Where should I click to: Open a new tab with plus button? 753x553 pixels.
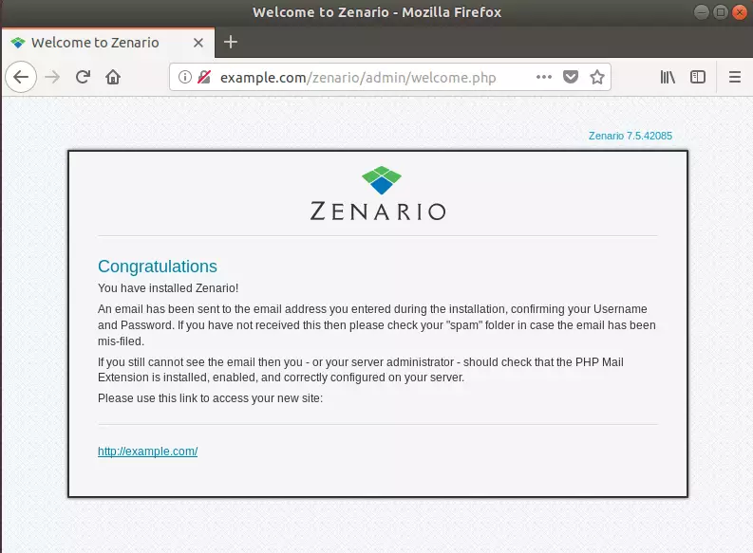point(231,42)
